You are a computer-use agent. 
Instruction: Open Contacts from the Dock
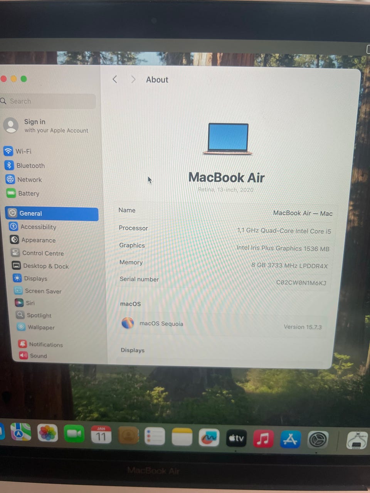click(128, 436)
